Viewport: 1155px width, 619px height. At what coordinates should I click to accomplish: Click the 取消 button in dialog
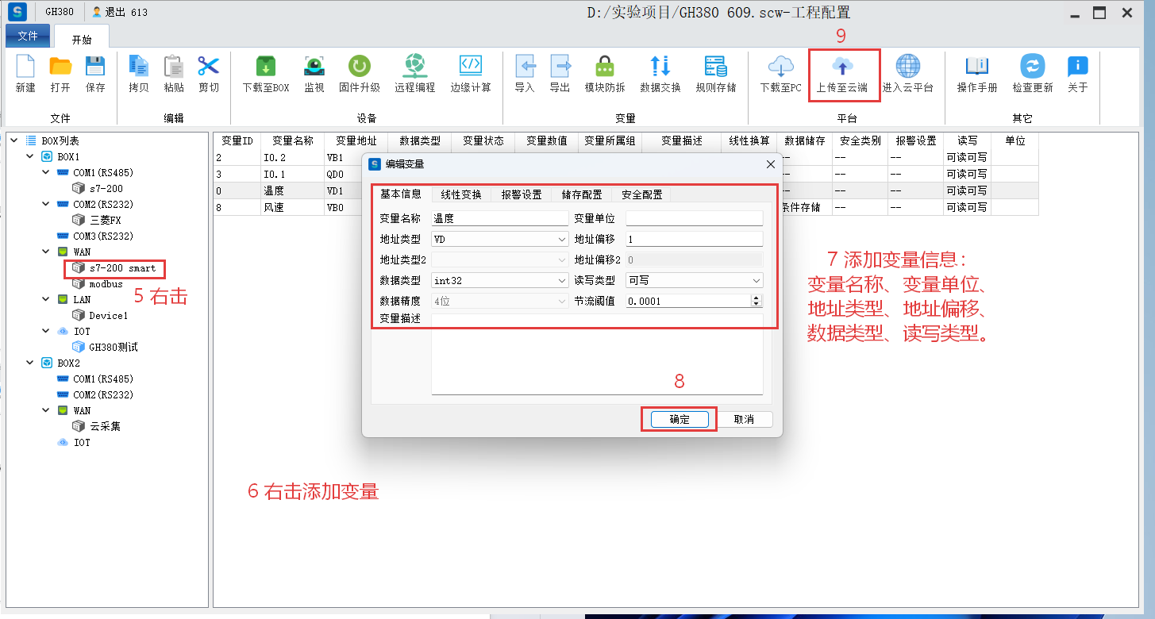[x=744, y=419]
